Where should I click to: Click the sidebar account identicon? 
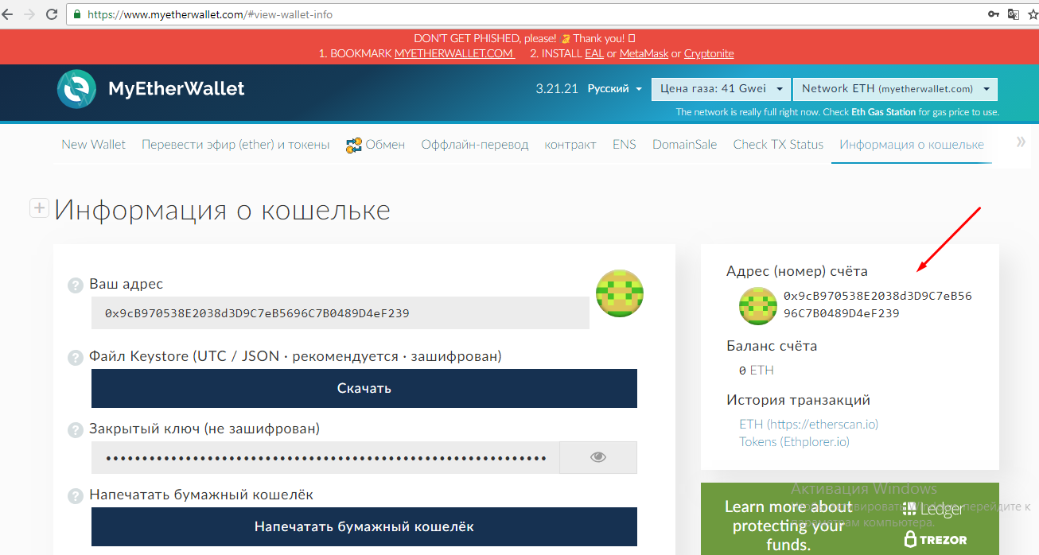(x=758, y=306)
